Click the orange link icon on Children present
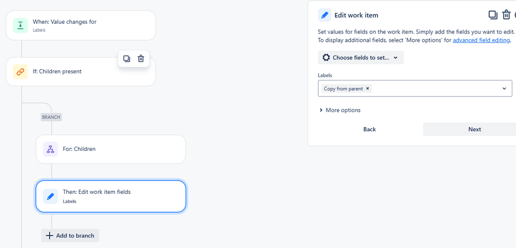Viewport: 516px width, 248px height. [x=21, y=71]
